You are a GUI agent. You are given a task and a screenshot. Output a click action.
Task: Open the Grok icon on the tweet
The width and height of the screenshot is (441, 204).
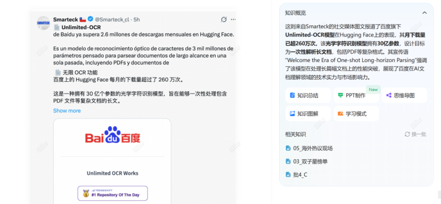(x=224, y=19)
